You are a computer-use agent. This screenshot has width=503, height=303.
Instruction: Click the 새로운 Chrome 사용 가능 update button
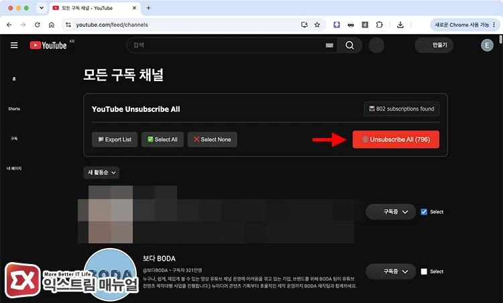[x=465, y=25]
